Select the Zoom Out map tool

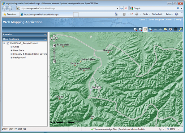tap(140, 29)
